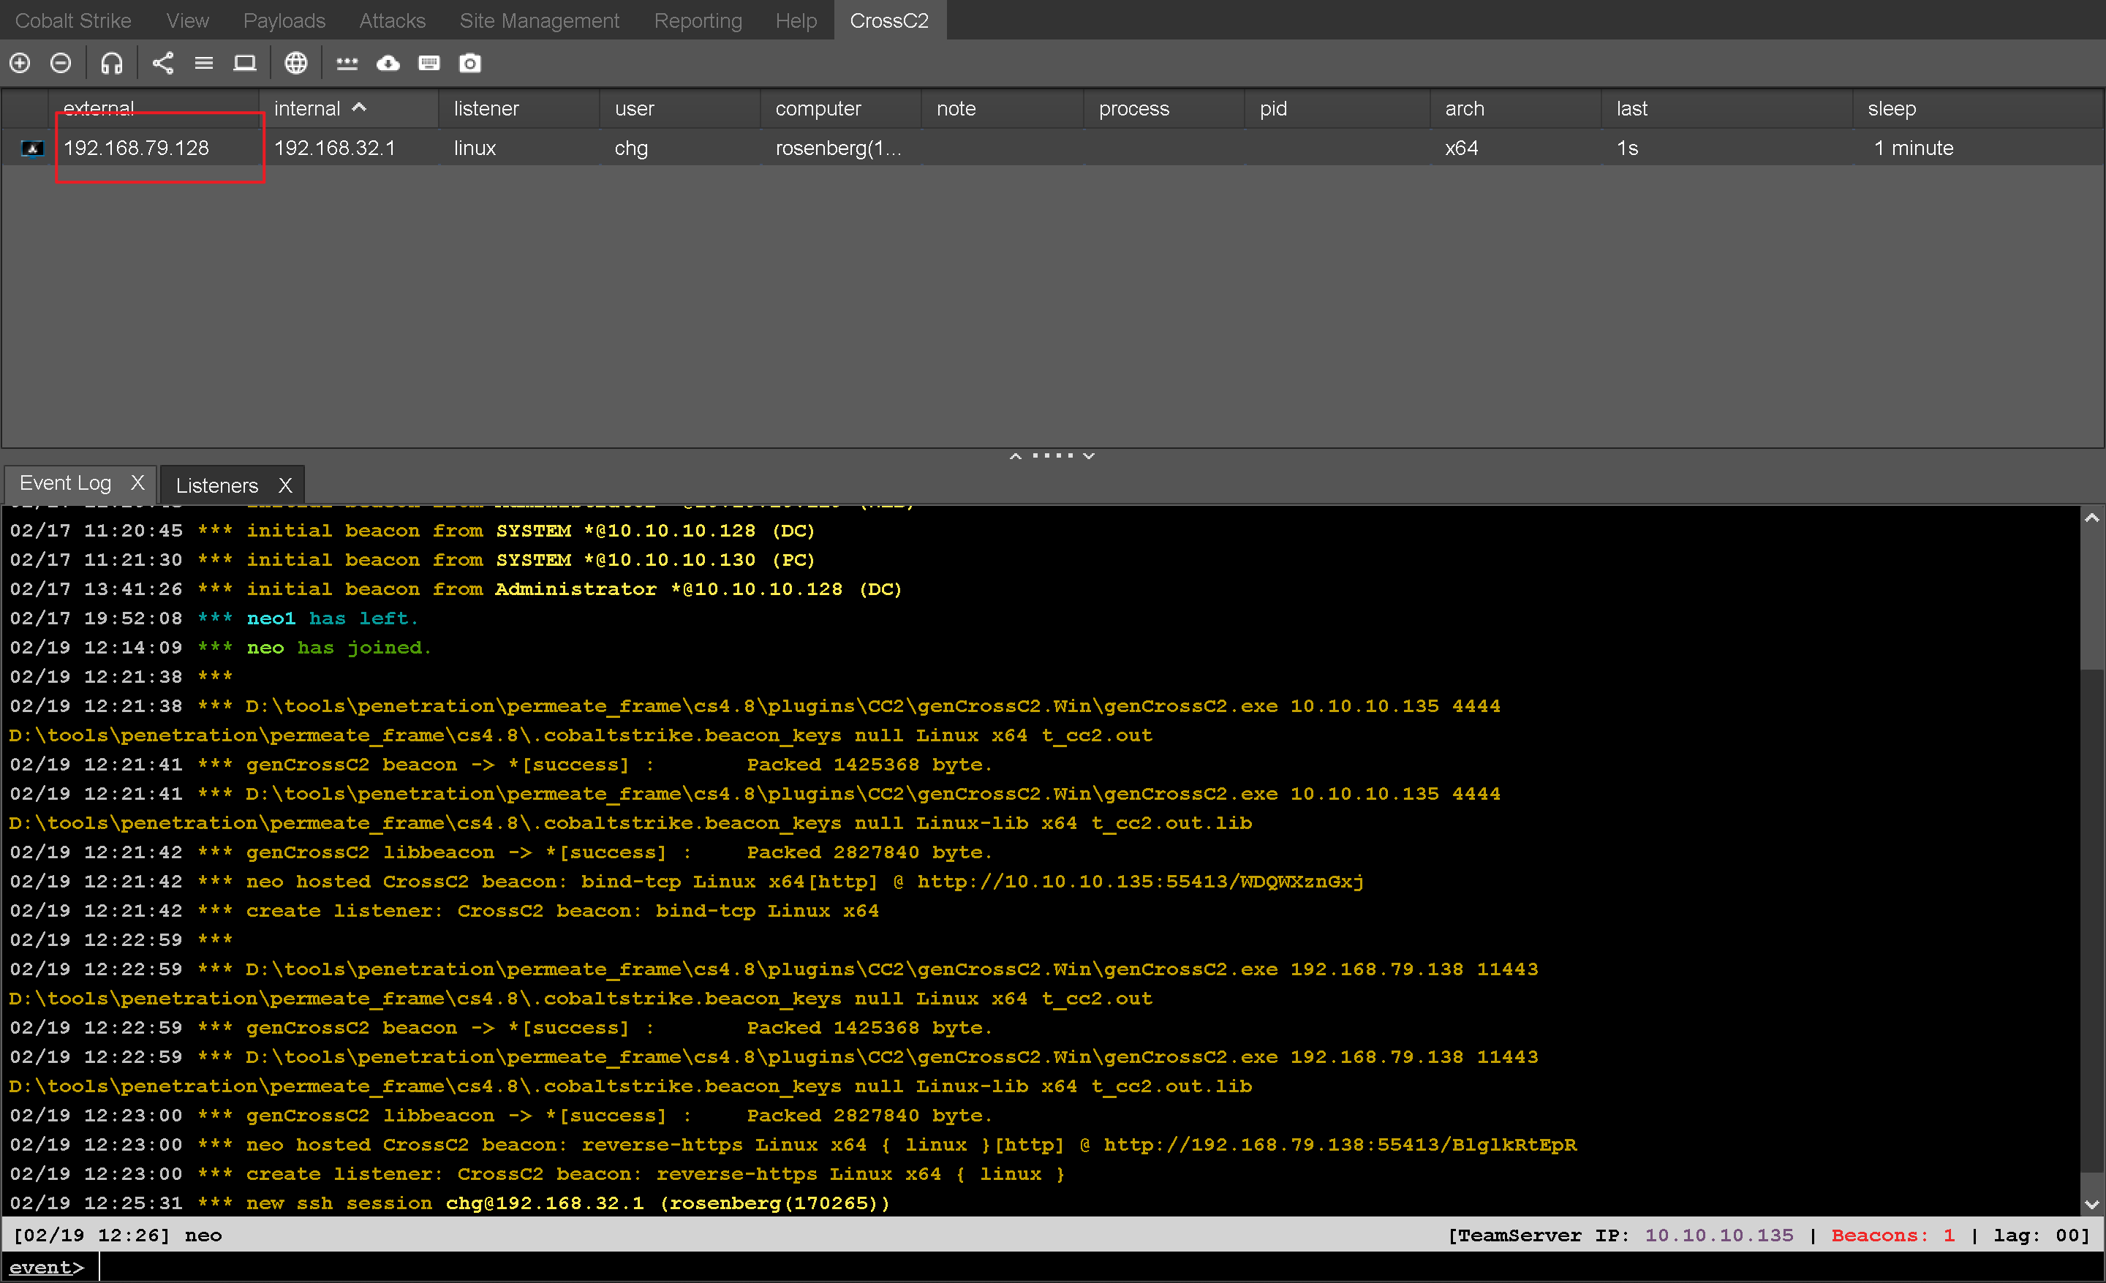The height and width of the screenshot is (1283, 2106).
Task: Click the globe web log icon
Action: coord(295,63)
